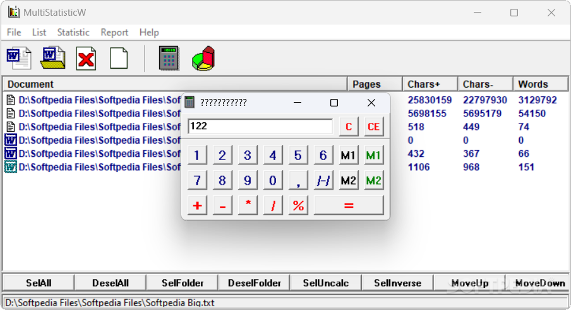Click the green M1 memory button
The width and height of the screenshot is (571, 310).
coord(374,155)
